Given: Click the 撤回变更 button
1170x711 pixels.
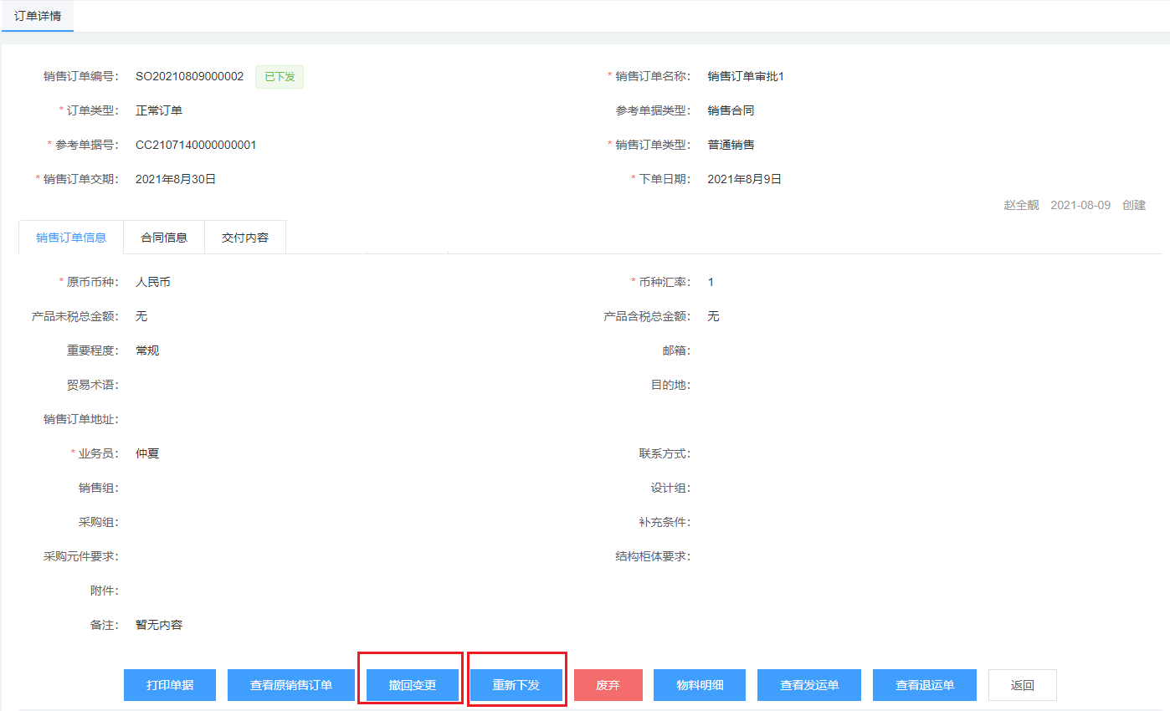Looking at the screenshot, I should [x=413, y=685].
